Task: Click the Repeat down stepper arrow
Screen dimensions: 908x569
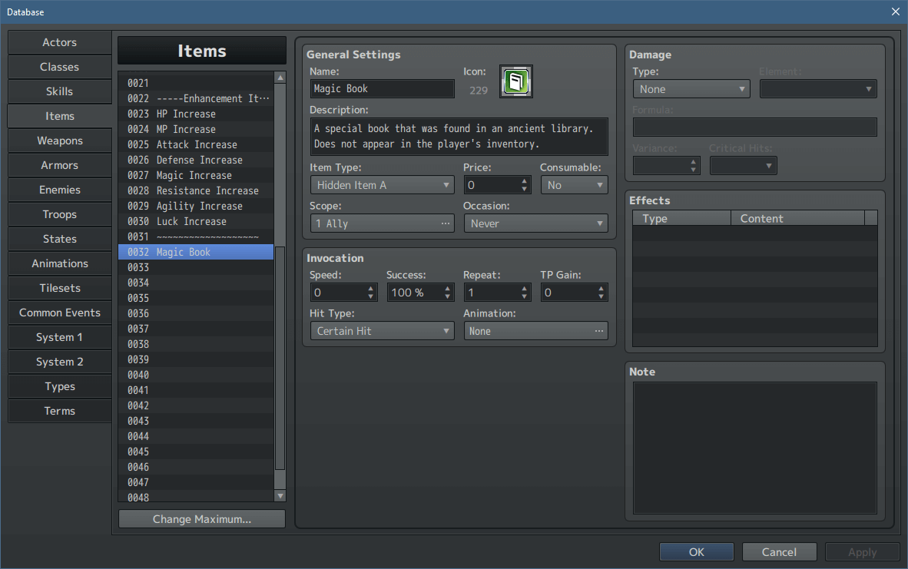Action: pyautogui.click(x=525, y=296)
